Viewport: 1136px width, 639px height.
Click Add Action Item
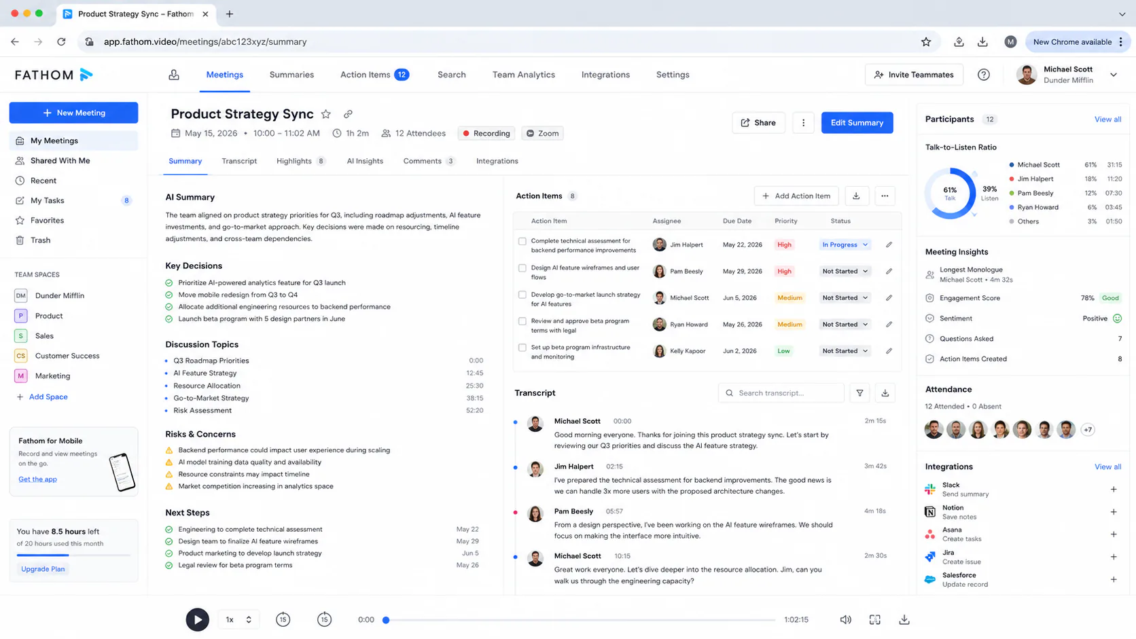point(796,196)
